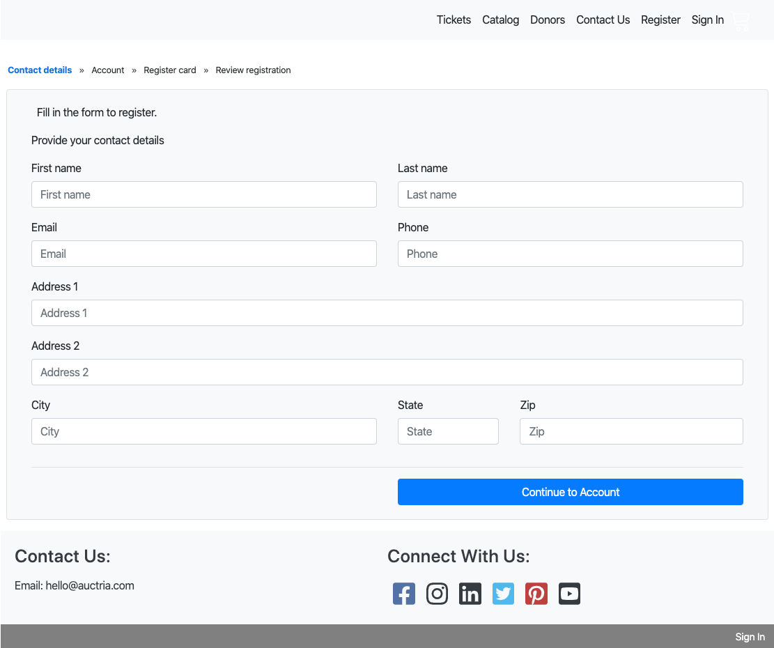The height and width of the screenshot is (648, 774).
Task: Click into the Email text field
Action: pos(204,254)
